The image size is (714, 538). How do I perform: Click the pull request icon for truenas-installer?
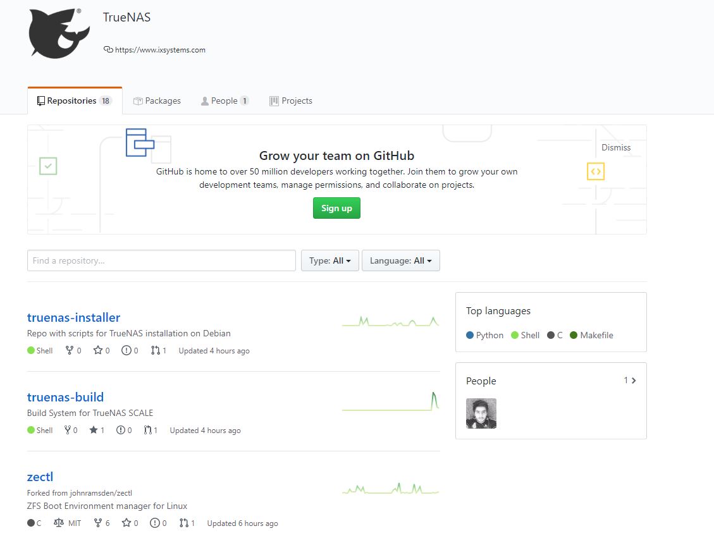point(156,350)
